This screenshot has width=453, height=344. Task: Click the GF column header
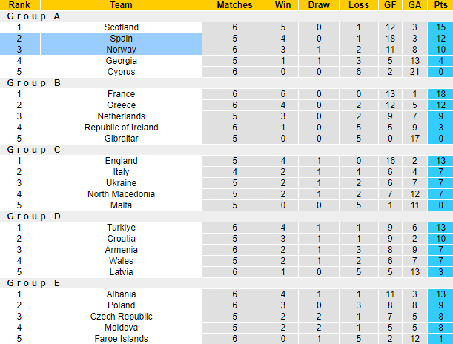click(x=391, y=5)
